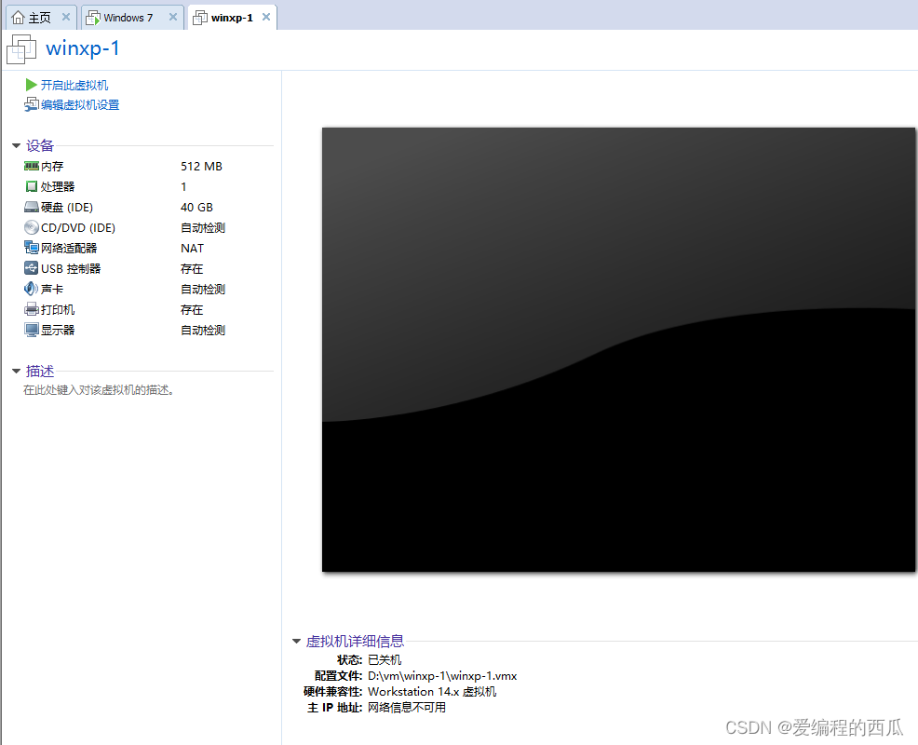Power on VM via 开启此虚拟机
This screenshot has width=918, height=745.
(x=74, y=85)
